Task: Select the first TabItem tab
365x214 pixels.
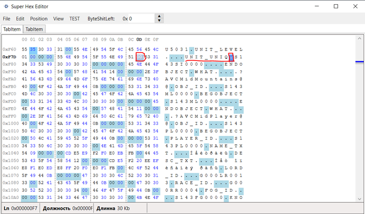Action: coord(11,29)
